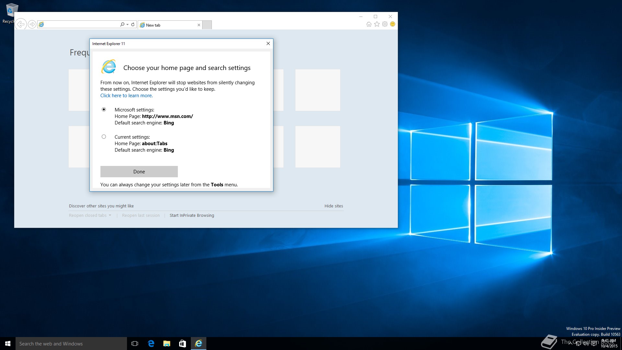Open a blank new tab button

tap(207, 25)
